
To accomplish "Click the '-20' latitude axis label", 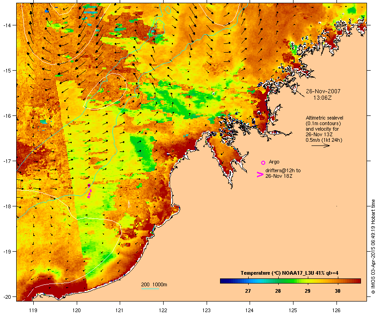I will [x=6, y=296].
